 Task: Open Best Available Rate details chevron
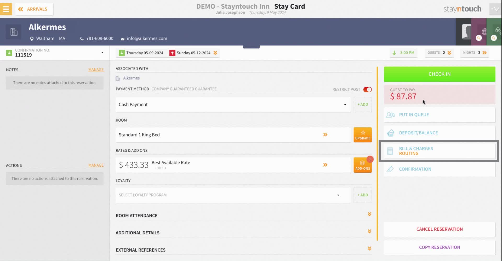325,165
